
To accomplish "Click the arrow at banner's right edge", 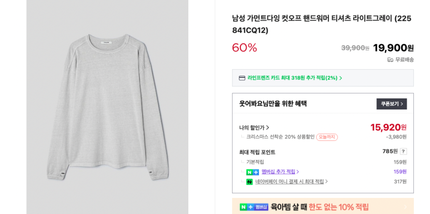I will click(x=405, y=207).
